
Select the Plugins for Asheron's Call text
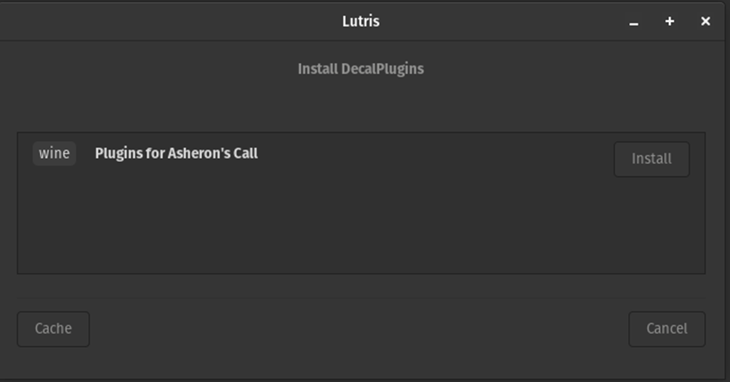[176, 153]
